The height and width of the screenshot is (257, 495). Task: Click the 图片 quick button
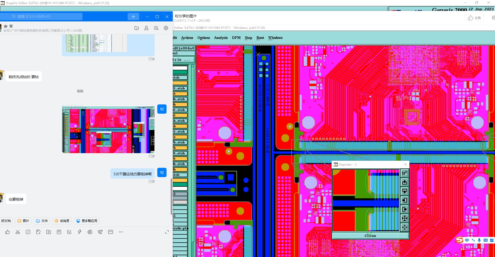click(x=23, y=221)
